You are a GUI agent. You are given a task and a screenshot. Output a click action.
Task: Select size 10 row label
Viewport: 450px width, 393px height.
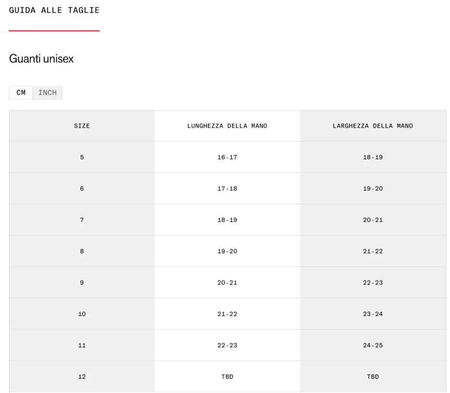[x=82, y=314]
